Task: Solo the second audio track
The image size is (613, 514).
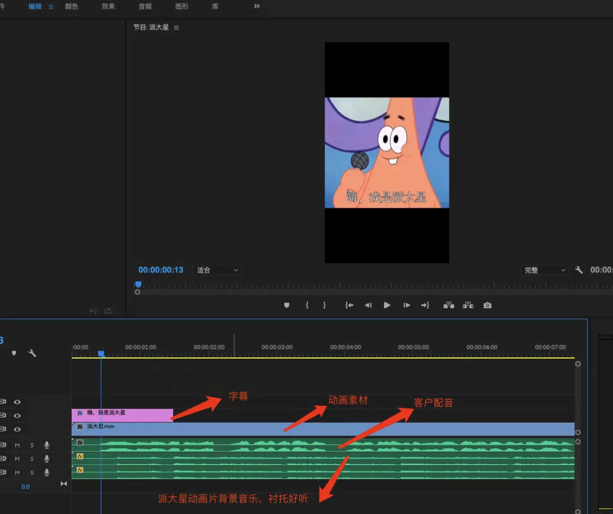Action: click(x=32, y=459)
